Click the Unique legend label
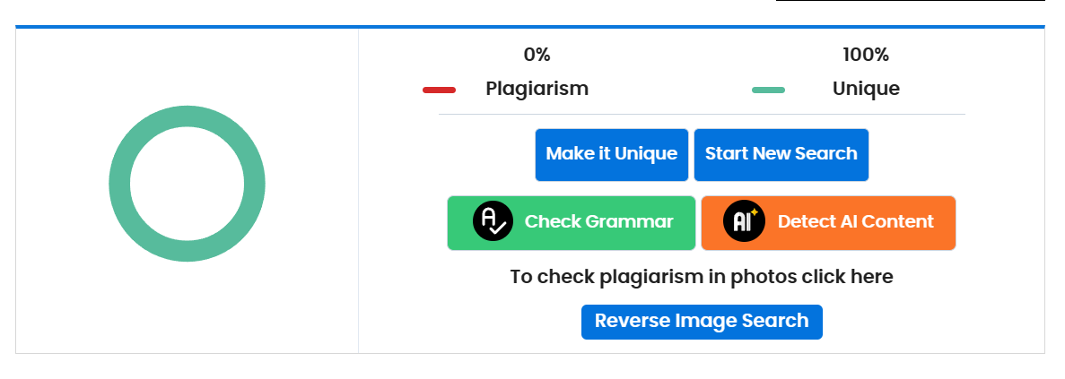Screen dimensions: 1065x379 point(866,89)
